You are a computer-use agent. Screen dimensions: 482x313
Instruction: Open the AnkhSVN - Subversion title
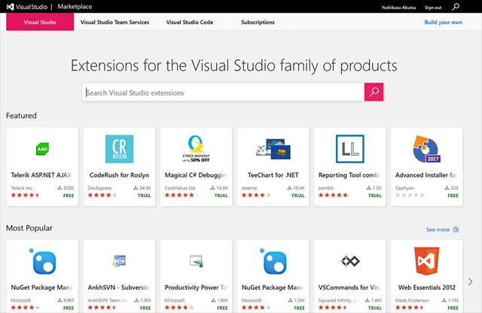tap(119, 287)
